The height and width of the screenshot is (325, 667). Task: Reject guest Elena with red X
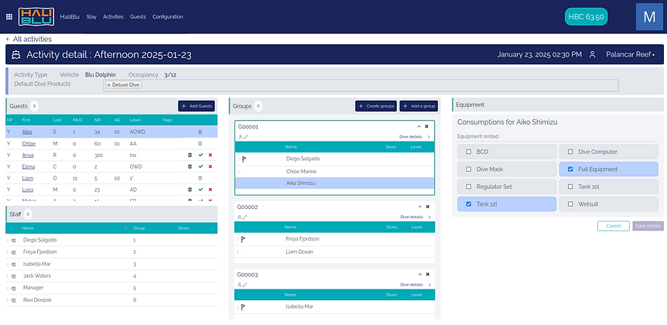pos(210,166)
